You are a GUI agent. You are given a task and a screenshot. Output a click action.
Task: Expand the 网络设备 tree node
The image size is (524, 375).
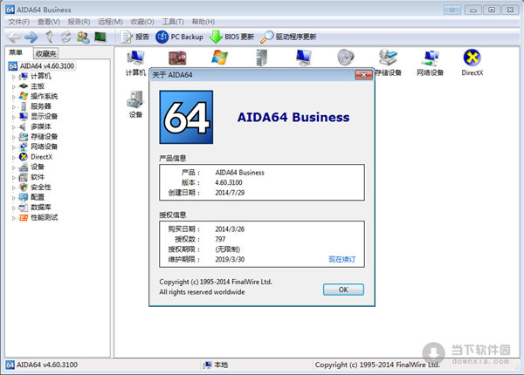coord(13,147)
